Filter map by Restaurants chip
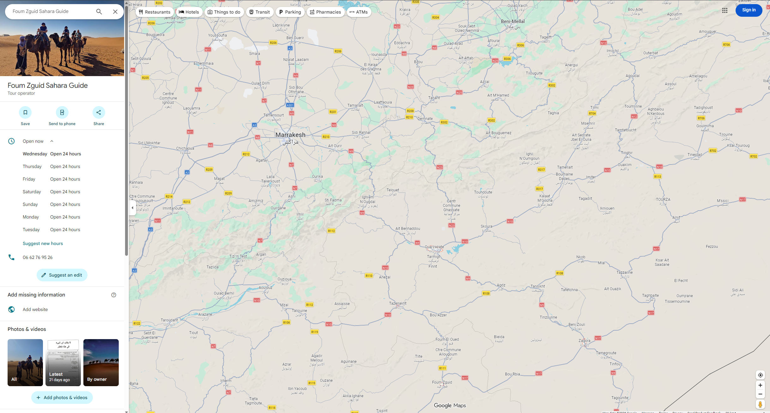770x413 pixels. [155, 12]
